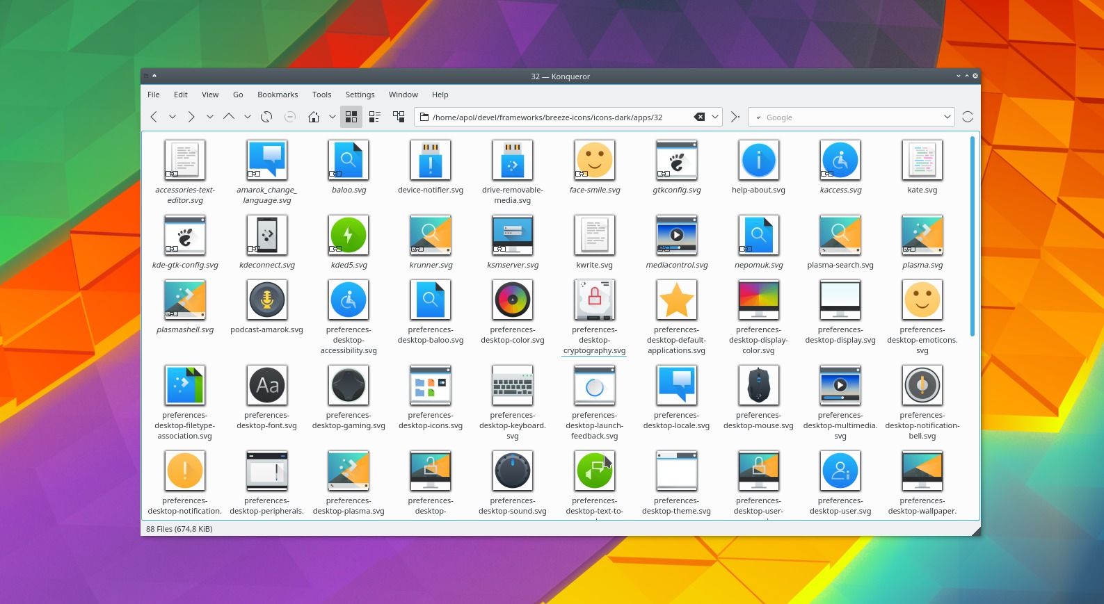Click the Google search field

click(852, 117)
